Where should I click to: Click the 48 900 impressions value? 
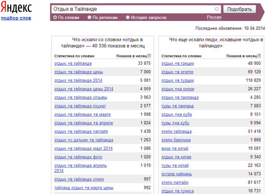254,63
